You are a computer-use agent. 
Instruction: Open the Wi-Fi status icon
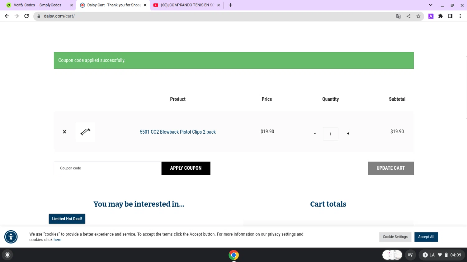click(440, 255)
